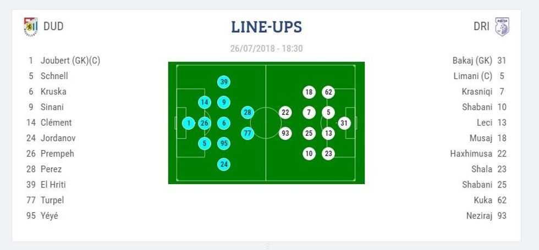This screenshot has width=539, height=250.
Task: Select player marker 77 on the pitch
Action: [248, 133]
